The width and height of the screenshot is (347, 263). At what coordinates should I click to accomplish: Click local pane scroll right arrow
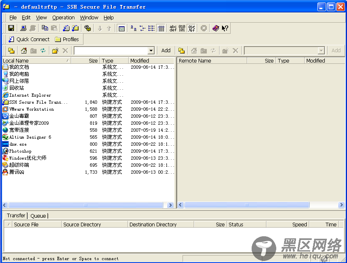click(170, 205)
